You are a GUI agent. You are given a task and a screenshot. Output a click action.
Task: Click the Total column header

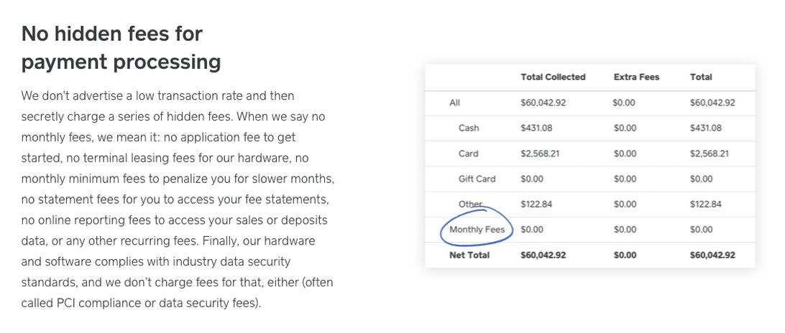click(x=701, y=77)
